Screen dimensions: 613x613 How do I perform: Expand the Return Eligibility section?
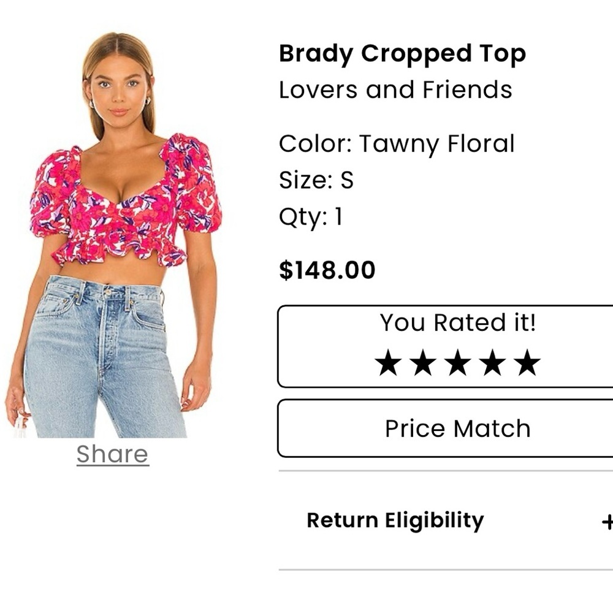click(x=395, y=520)
